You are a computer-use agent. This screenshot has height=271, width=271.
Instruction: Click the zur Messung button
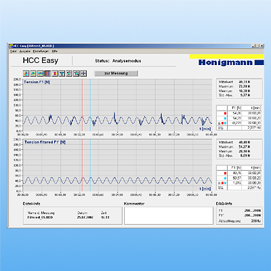tap(116, 73)
